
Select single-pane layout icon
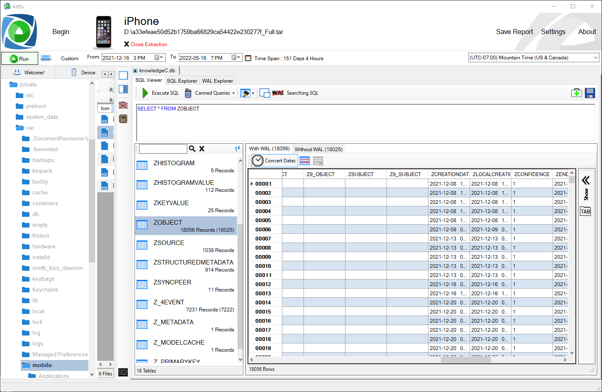pos(123,76)
